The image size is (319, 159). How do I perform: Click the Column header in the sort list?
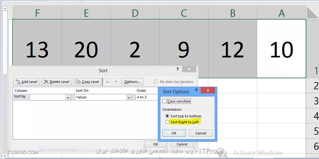point(21,91)
